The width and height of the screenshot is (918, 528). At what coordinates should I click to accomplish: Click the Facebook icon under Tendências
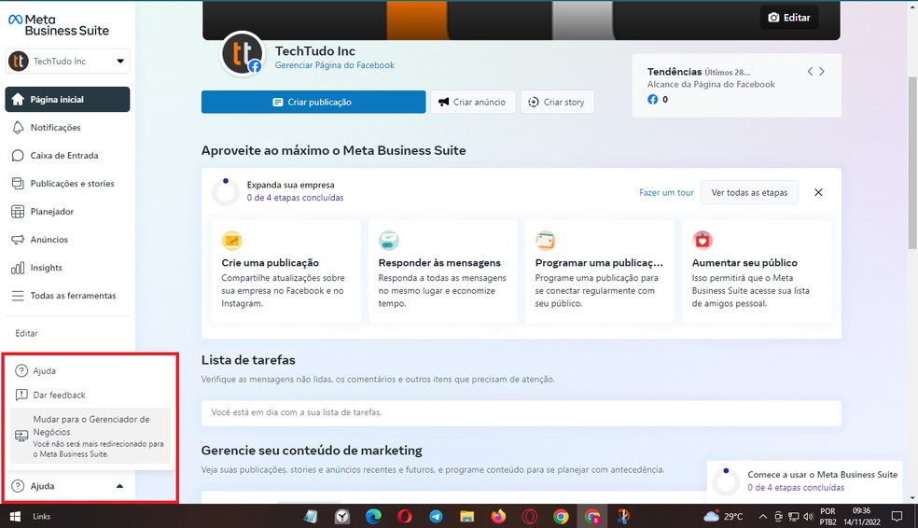pyautogui.click(x=653, y=100)
